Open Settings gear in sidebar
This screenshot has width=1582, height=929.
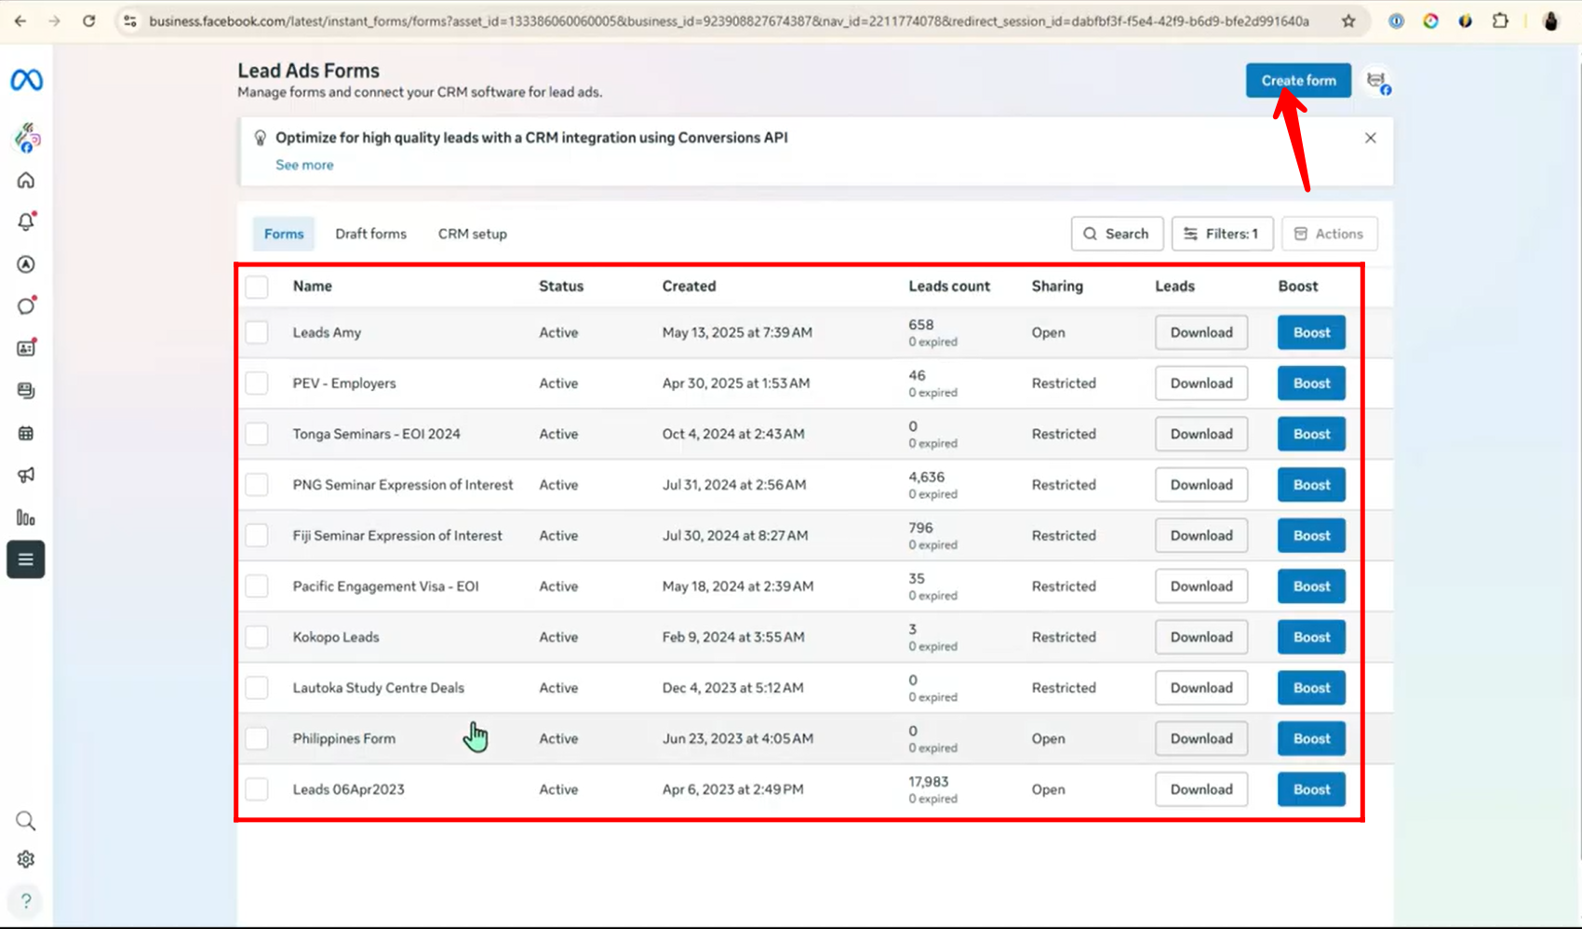(26, 859)
